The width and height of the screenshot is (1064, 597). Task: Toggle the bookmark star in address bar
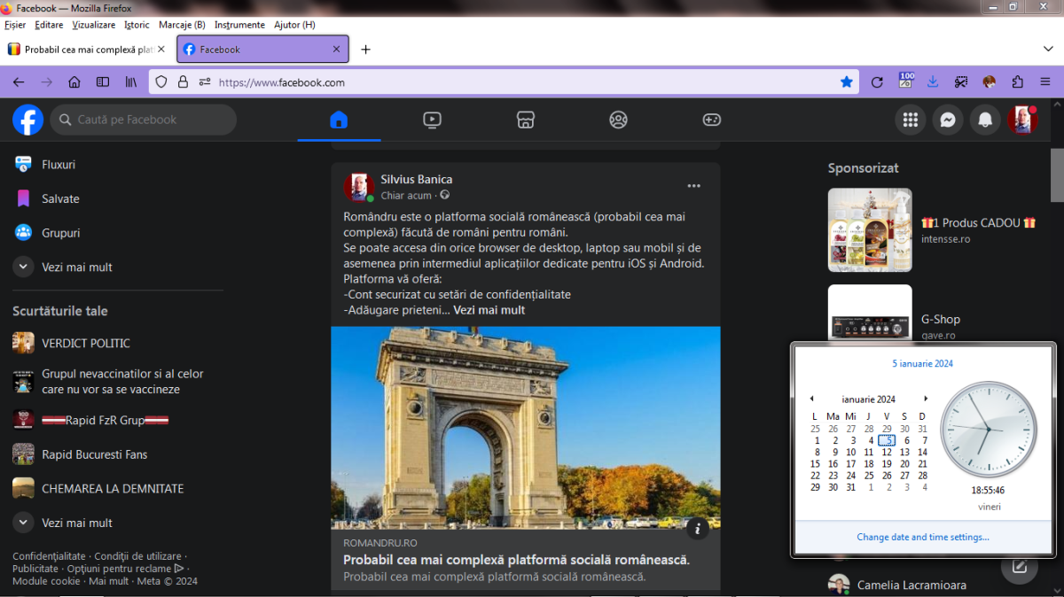(x=847, y=82)
